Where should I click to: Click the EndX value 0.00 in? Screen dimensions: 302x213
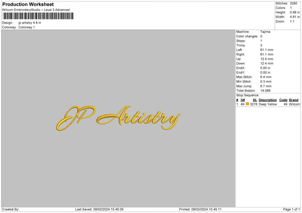[265, 68]
